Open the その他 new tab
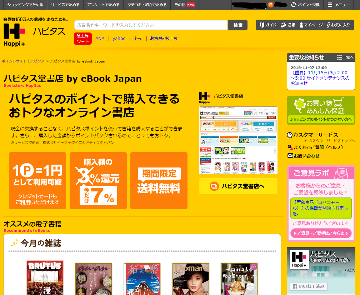 tap(185, 5)
